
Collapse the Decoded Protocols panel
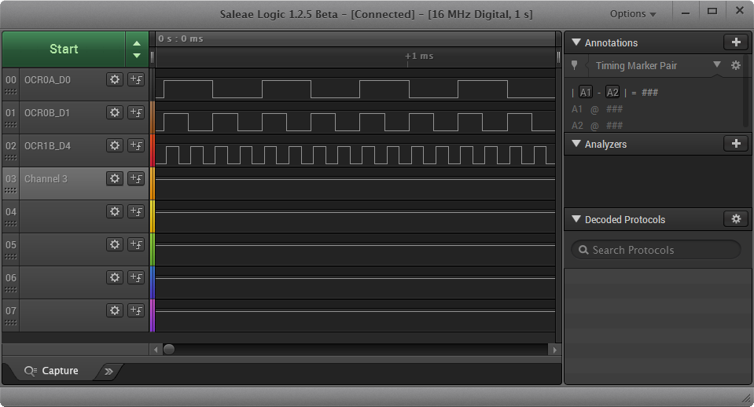click(x=576, y=219)
